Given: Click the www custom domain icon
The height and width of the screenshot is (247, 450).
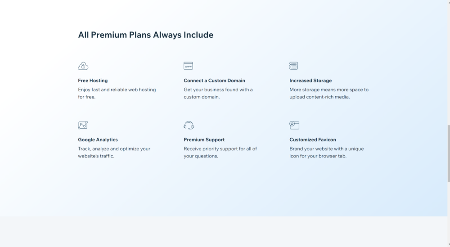Looking at the screenshot, I should click(188, 66).
